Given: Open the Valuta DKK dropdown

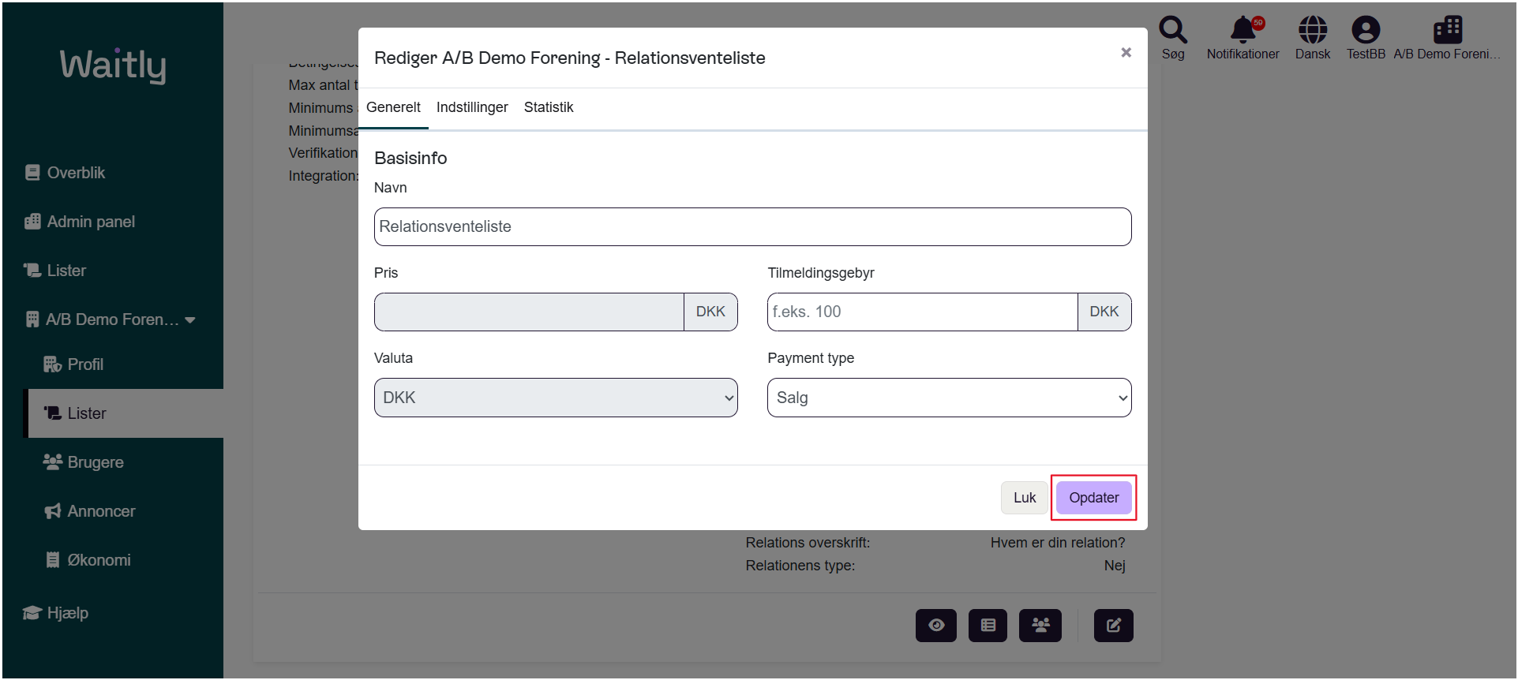Looking at the screenshot, I should pos(556,398).
